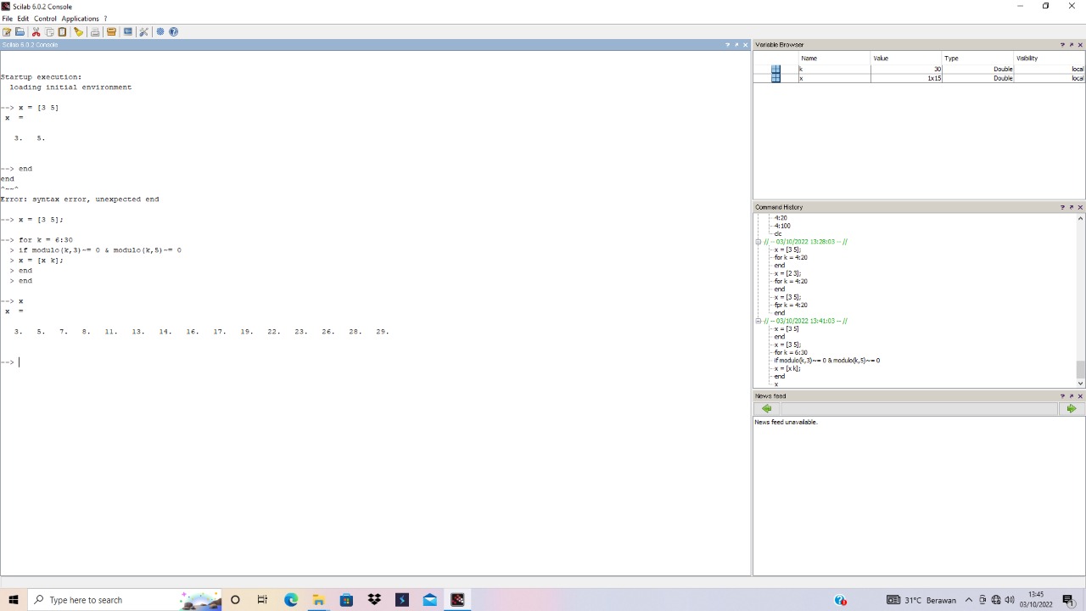Click the Print toolbar icon

(x=95, y=31)
